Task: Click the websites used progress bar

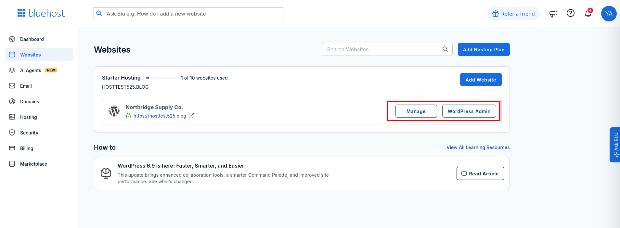Action: tap(162, 78)
